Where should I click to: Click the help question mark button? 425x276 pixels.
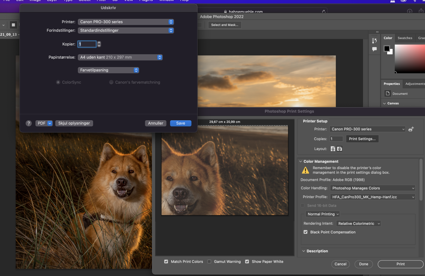pos(29,123)
